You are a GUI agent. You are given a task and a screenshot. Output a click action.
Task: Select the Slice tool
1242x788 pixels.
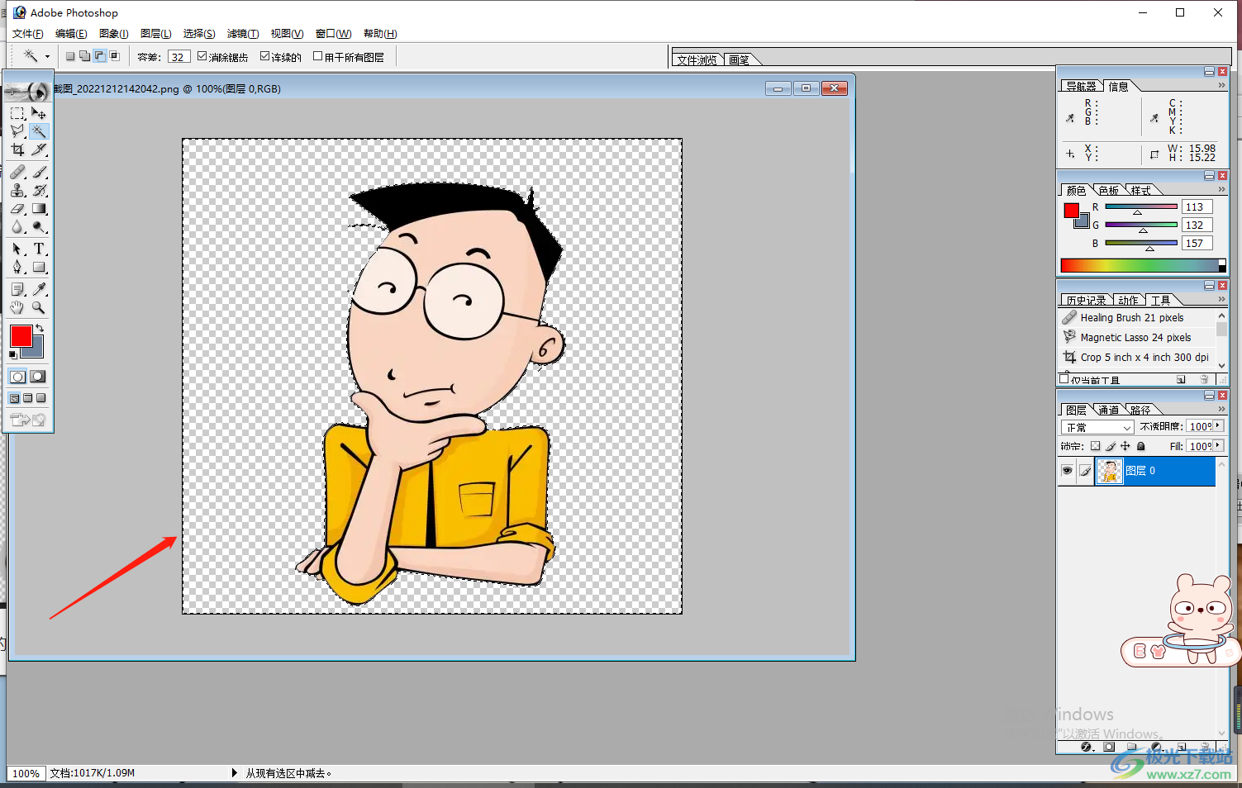(x=39, y=150)
